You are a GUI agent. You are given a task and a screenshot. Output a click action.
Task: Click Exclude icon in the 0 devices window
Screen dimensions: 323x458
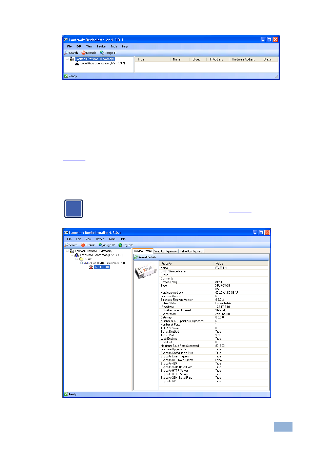click(x=83, y=53)
